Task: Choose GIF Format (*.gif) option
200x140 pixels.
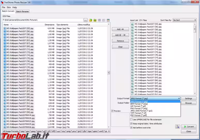Action: click(x=155, y=106)
